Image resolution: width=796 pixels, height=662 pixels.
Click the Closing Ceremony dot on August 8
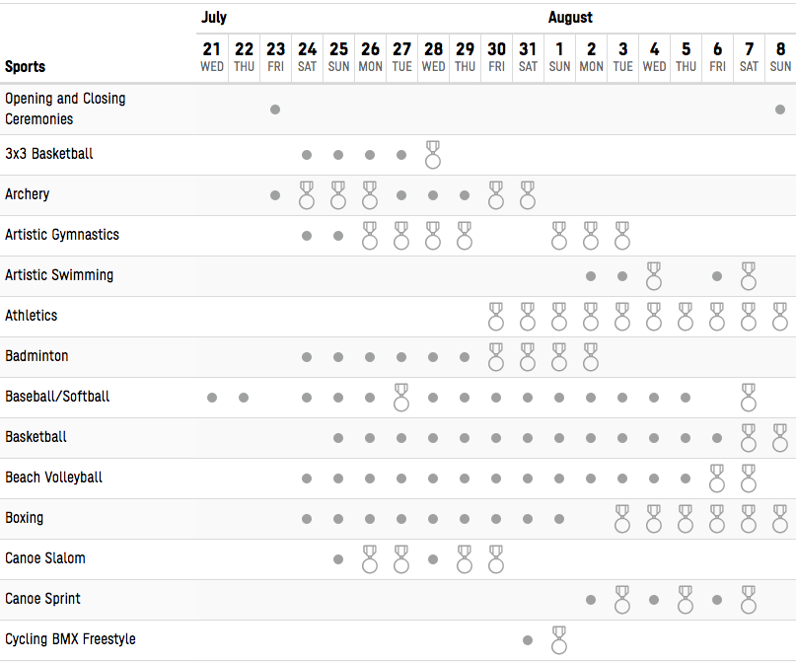(x=780, y=110)
